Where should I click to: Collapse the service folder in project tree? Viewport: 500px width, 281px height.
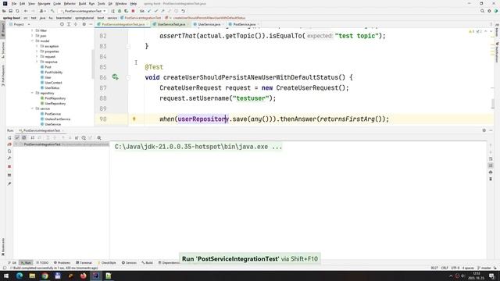32,108
